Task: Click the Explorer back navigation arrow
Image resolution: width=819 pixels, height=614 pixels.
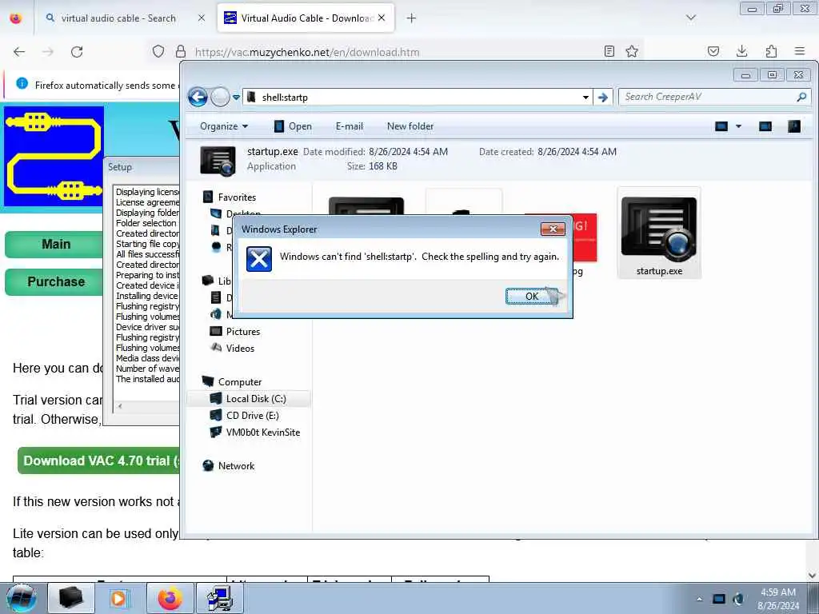Action: [x=198, y=97]
